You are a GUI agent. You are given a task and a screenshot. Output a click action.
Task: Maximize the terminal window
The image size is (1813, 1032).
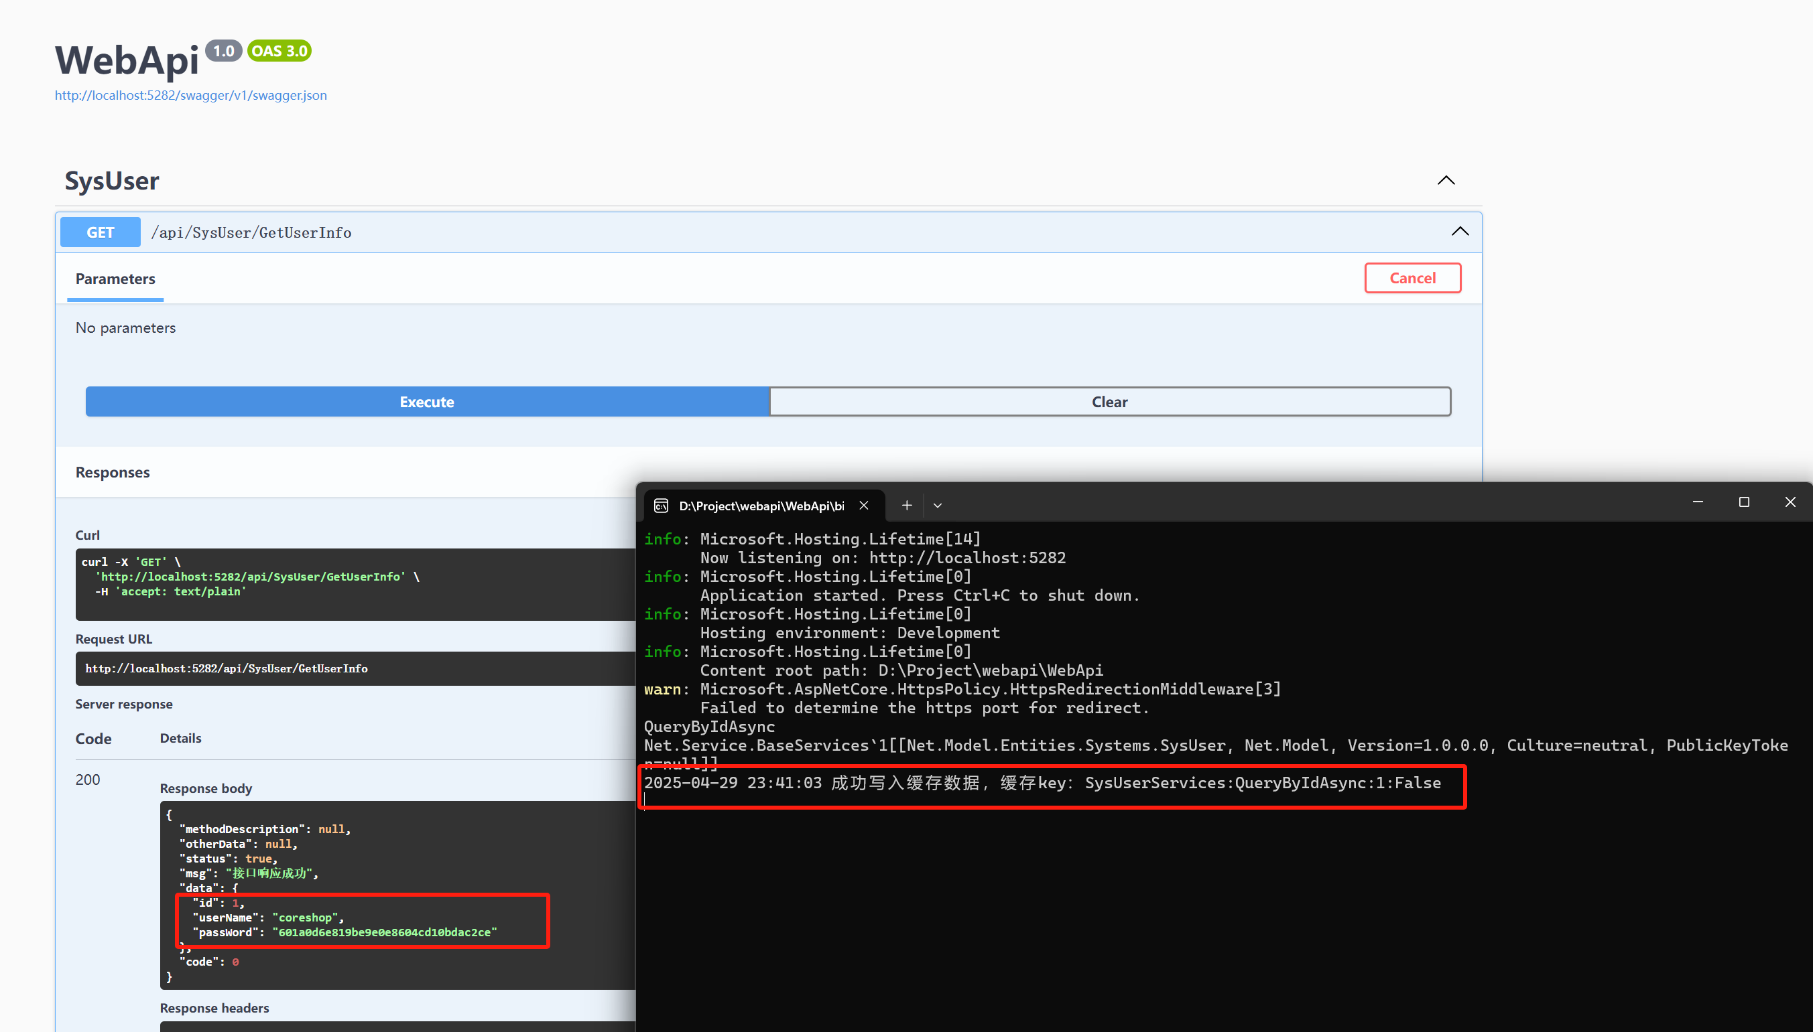click(x=1744, y=502)
